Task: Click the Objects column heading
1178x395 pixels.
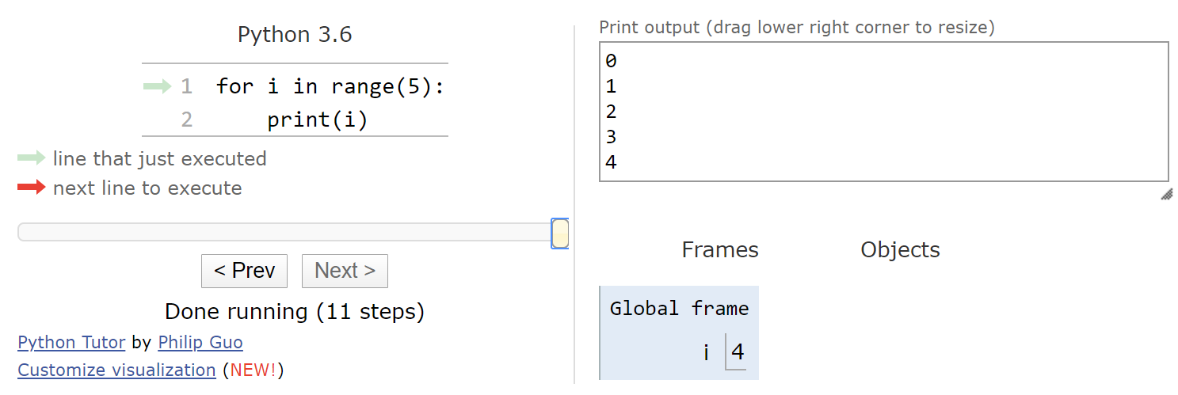Action: (900, 250)
